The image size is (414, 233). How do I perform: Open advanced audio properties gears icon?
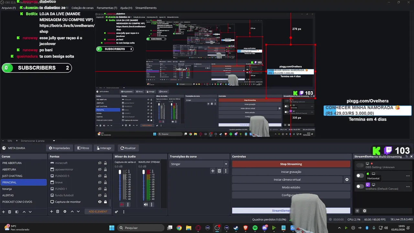pos(116,212)
